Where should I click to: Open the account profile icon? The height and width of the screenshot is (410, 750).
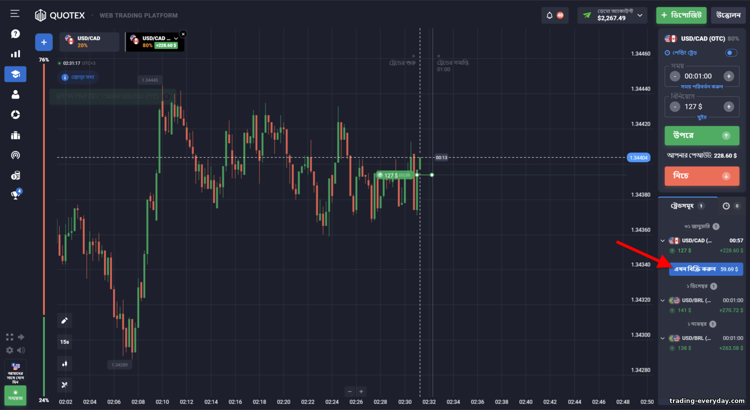pyautogui.click(x=15, y=94)
